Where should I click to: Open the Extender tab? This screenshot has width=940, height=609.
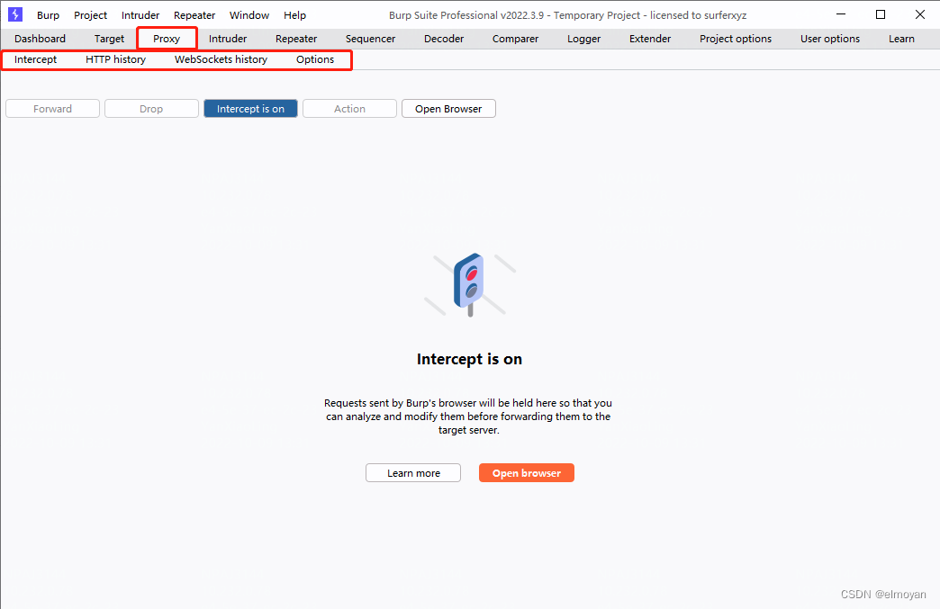pyautogui.click(x=650, y=39)
